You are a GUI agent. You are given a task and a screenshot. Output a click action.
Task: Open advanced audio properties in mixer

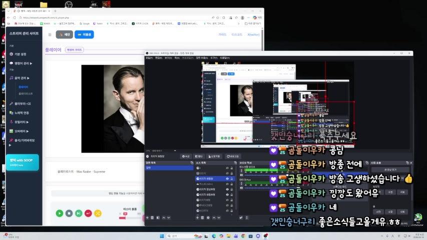(x=241, y=217)
